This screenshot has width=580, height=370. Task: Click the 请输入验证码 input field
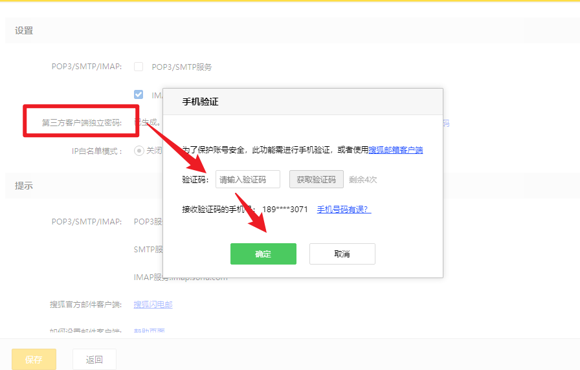tap(248, 179)
